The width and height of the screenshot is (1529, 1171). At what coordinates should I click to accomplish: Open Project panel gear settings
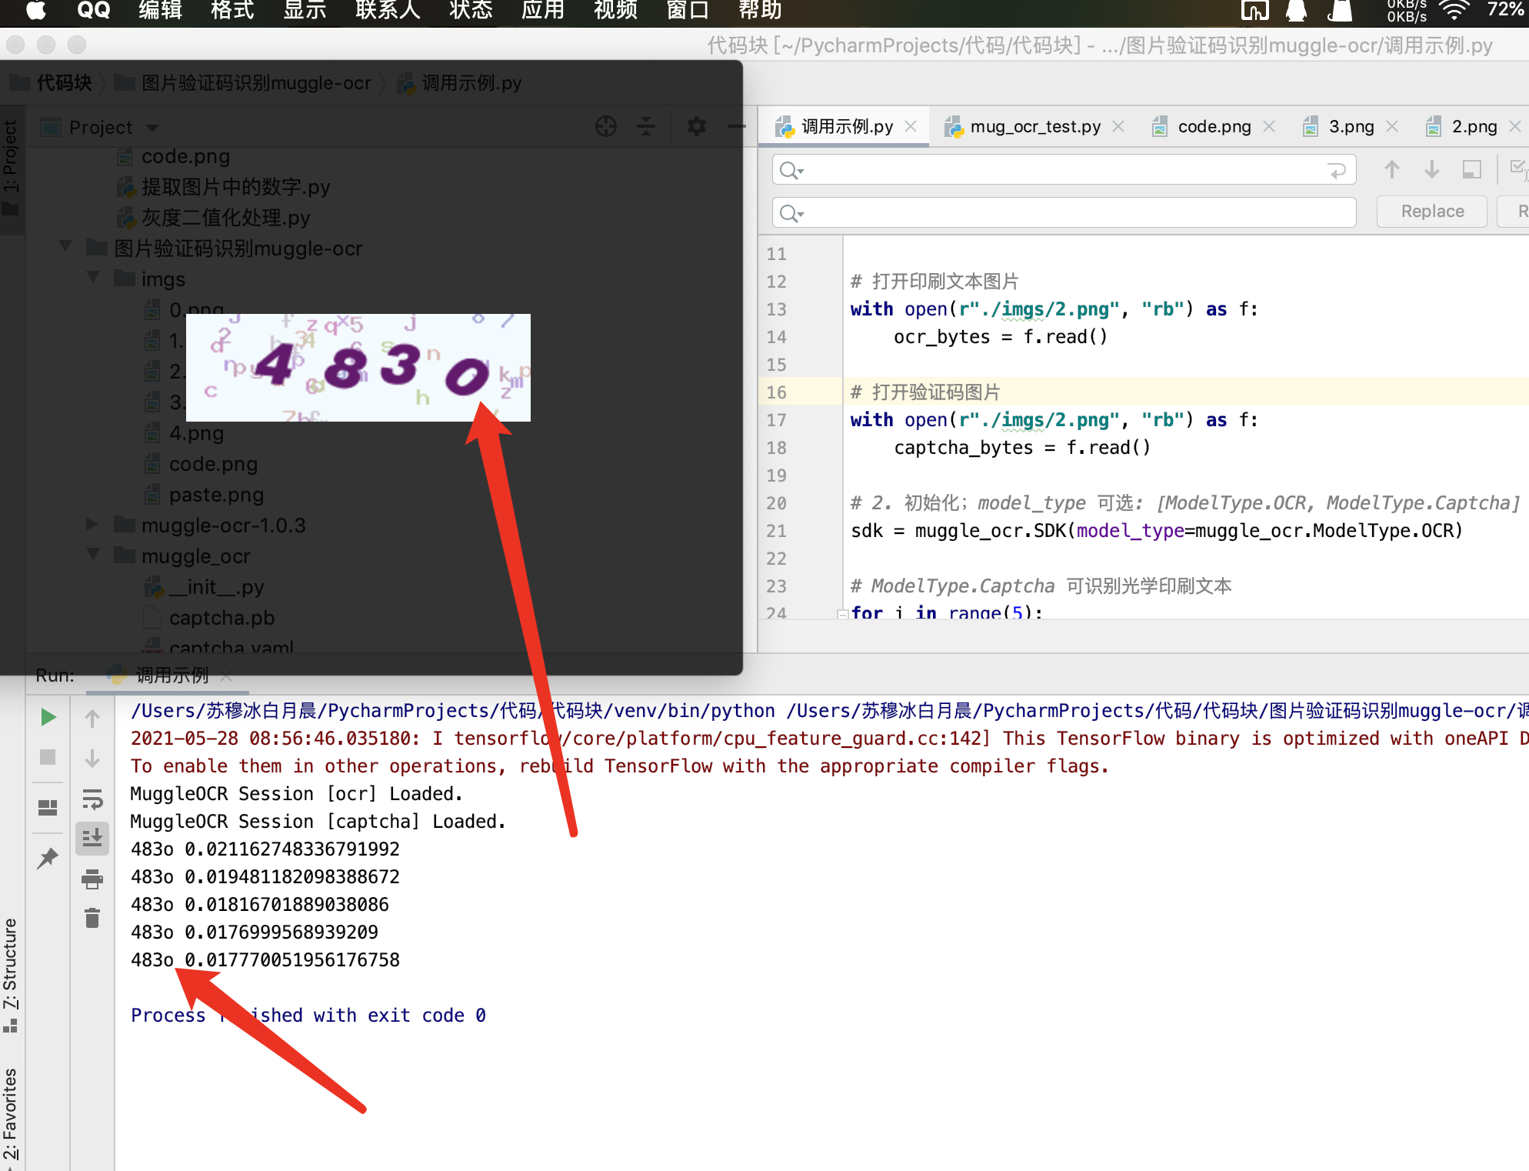696,127
